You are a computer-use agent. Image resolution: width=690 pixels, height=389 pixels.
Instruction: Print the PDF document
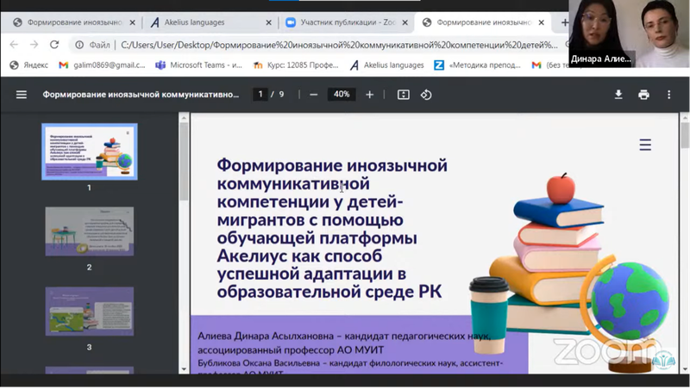pos(643,95)
